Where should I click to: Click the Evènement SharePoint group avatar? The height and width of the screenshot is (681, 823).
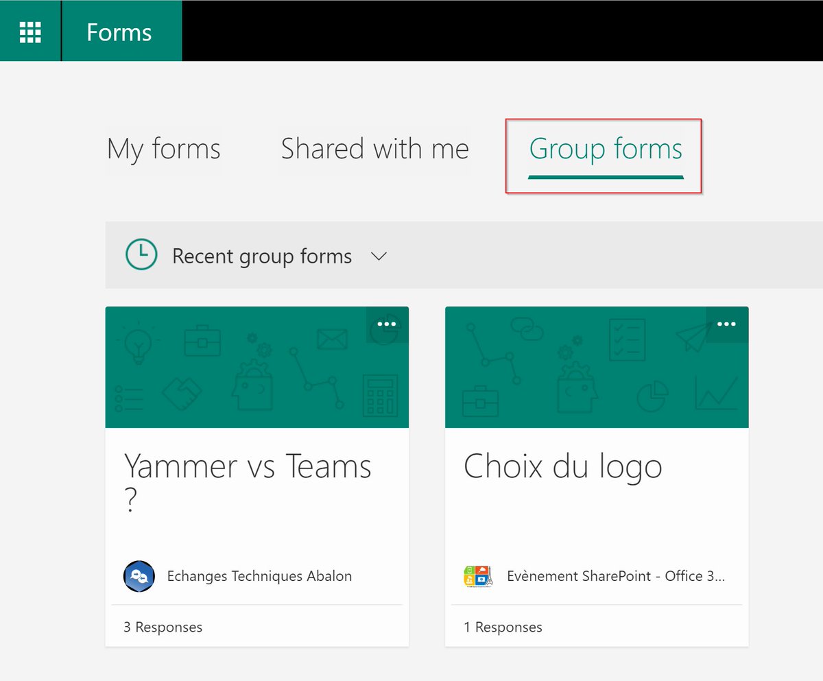(479, 576)
